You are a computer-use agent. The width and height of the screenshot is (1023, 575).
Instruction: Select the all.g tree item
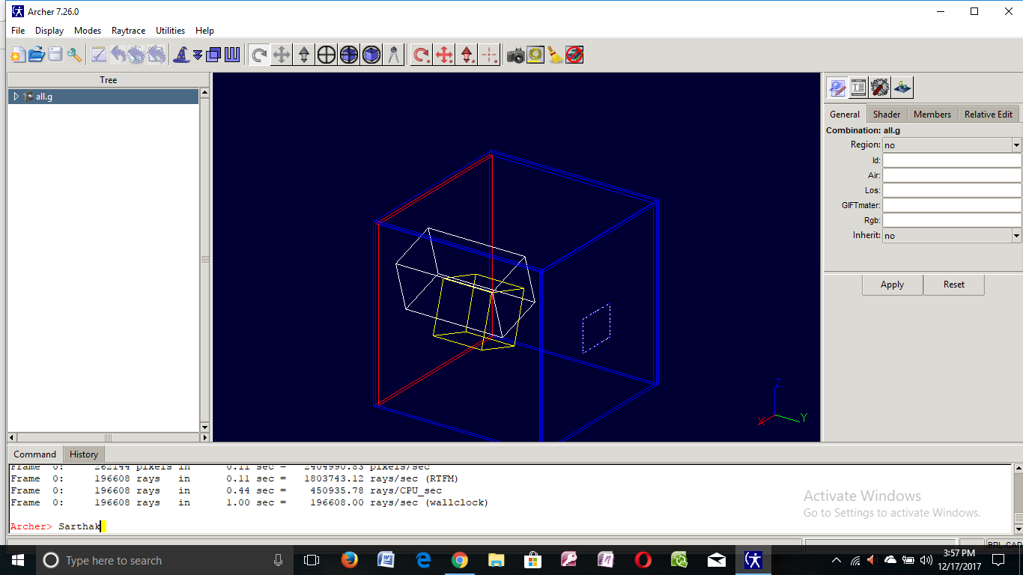[x=44, y=97]
